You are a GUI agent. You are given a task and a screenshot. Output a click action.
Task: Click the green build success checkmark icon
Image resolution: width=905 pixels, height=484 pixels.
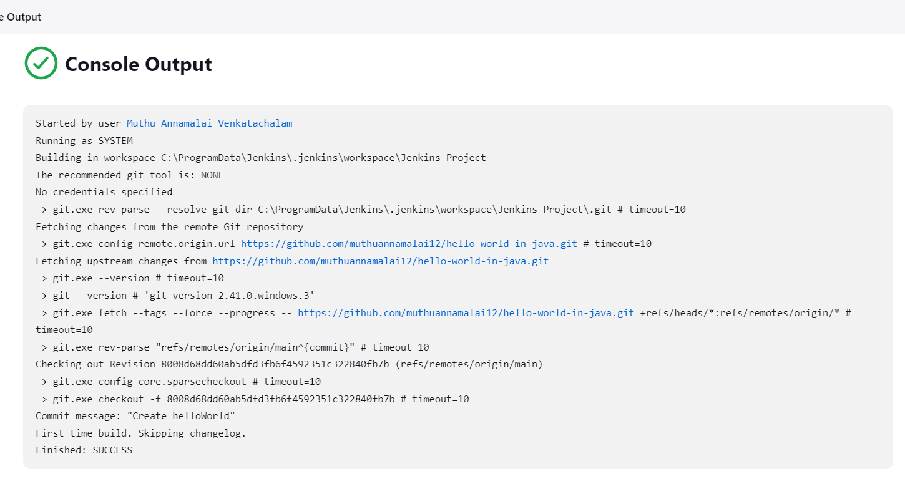(x=41, y=63)
